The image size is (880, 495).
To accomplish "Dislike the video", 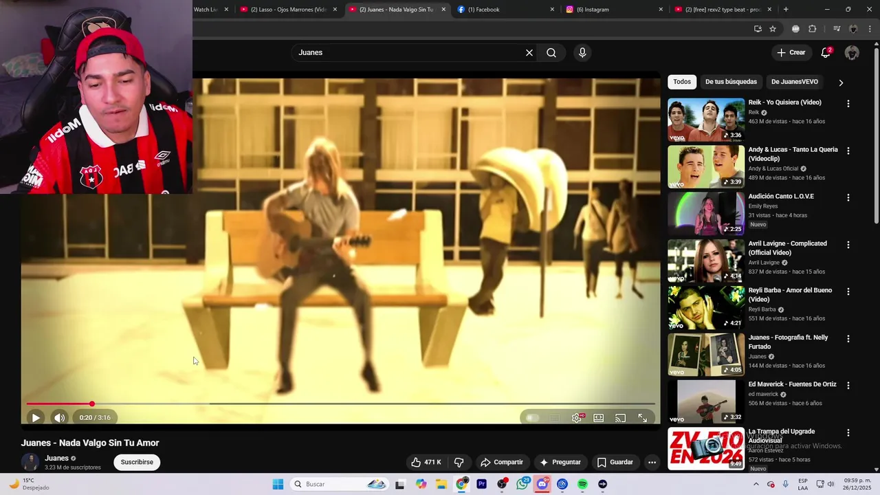I will coord(459,462).
